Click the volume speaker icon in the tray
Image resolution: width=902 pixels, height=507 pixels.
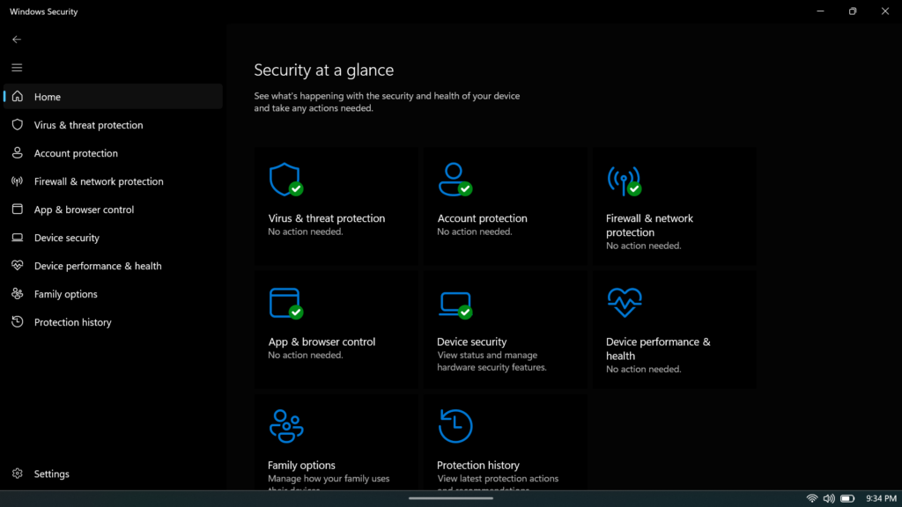click(x=829, y=498)
